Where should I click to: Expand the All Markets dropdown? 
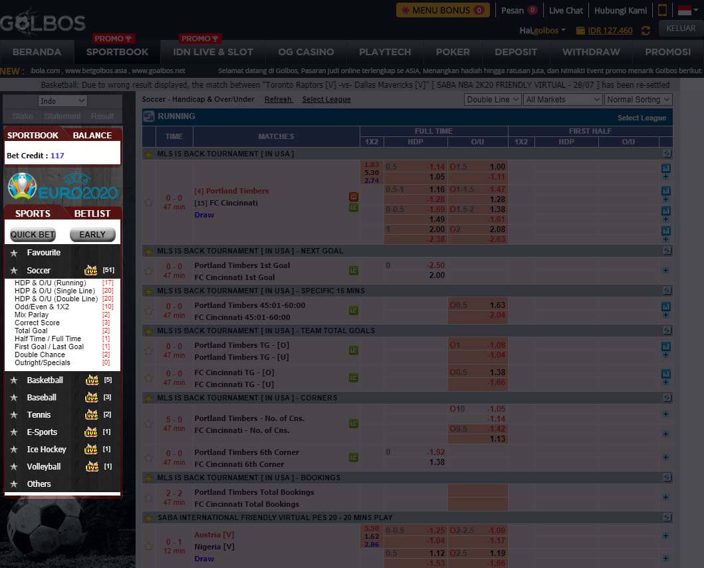point(562,99)
